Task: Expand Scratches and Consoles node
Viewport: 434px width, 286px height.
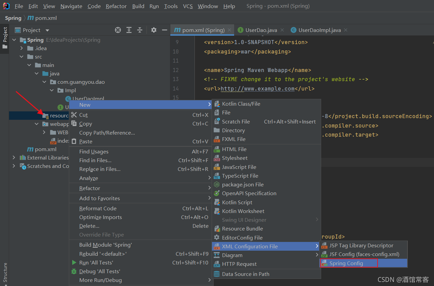Action: click(x=14, y=166)
